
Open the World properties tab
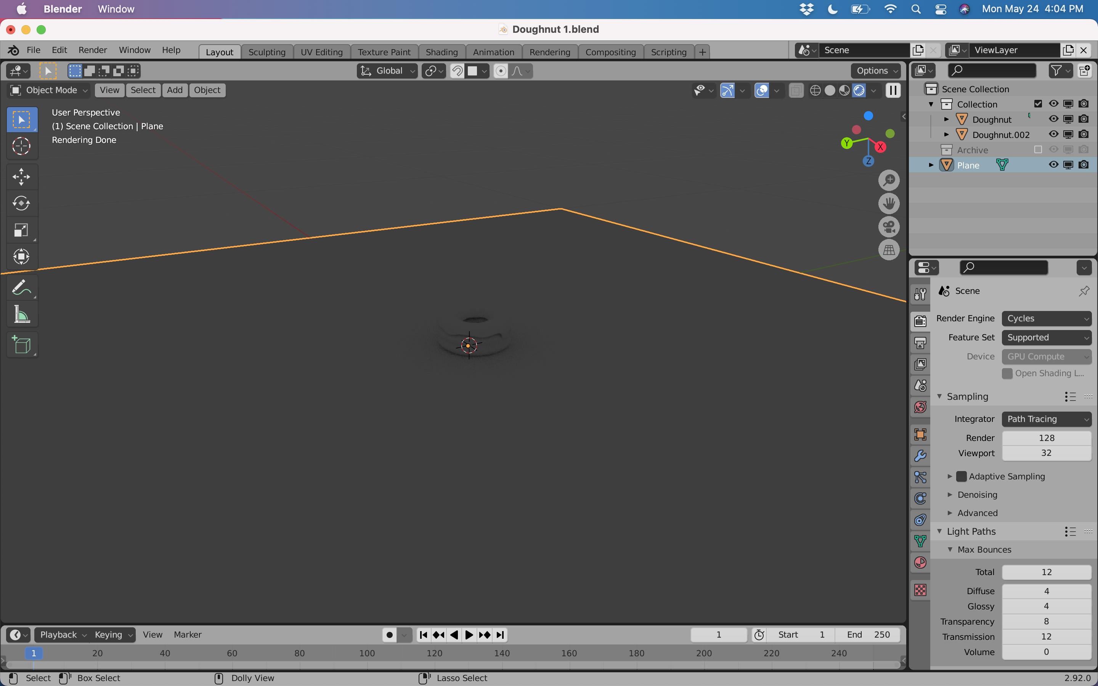click(921, 407)
